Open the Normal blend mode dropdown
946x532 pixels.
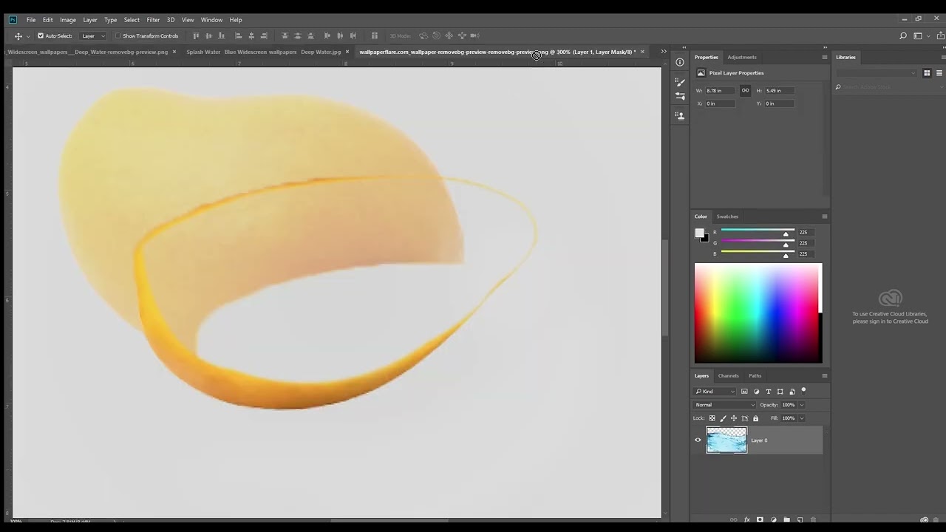[725, 405]
